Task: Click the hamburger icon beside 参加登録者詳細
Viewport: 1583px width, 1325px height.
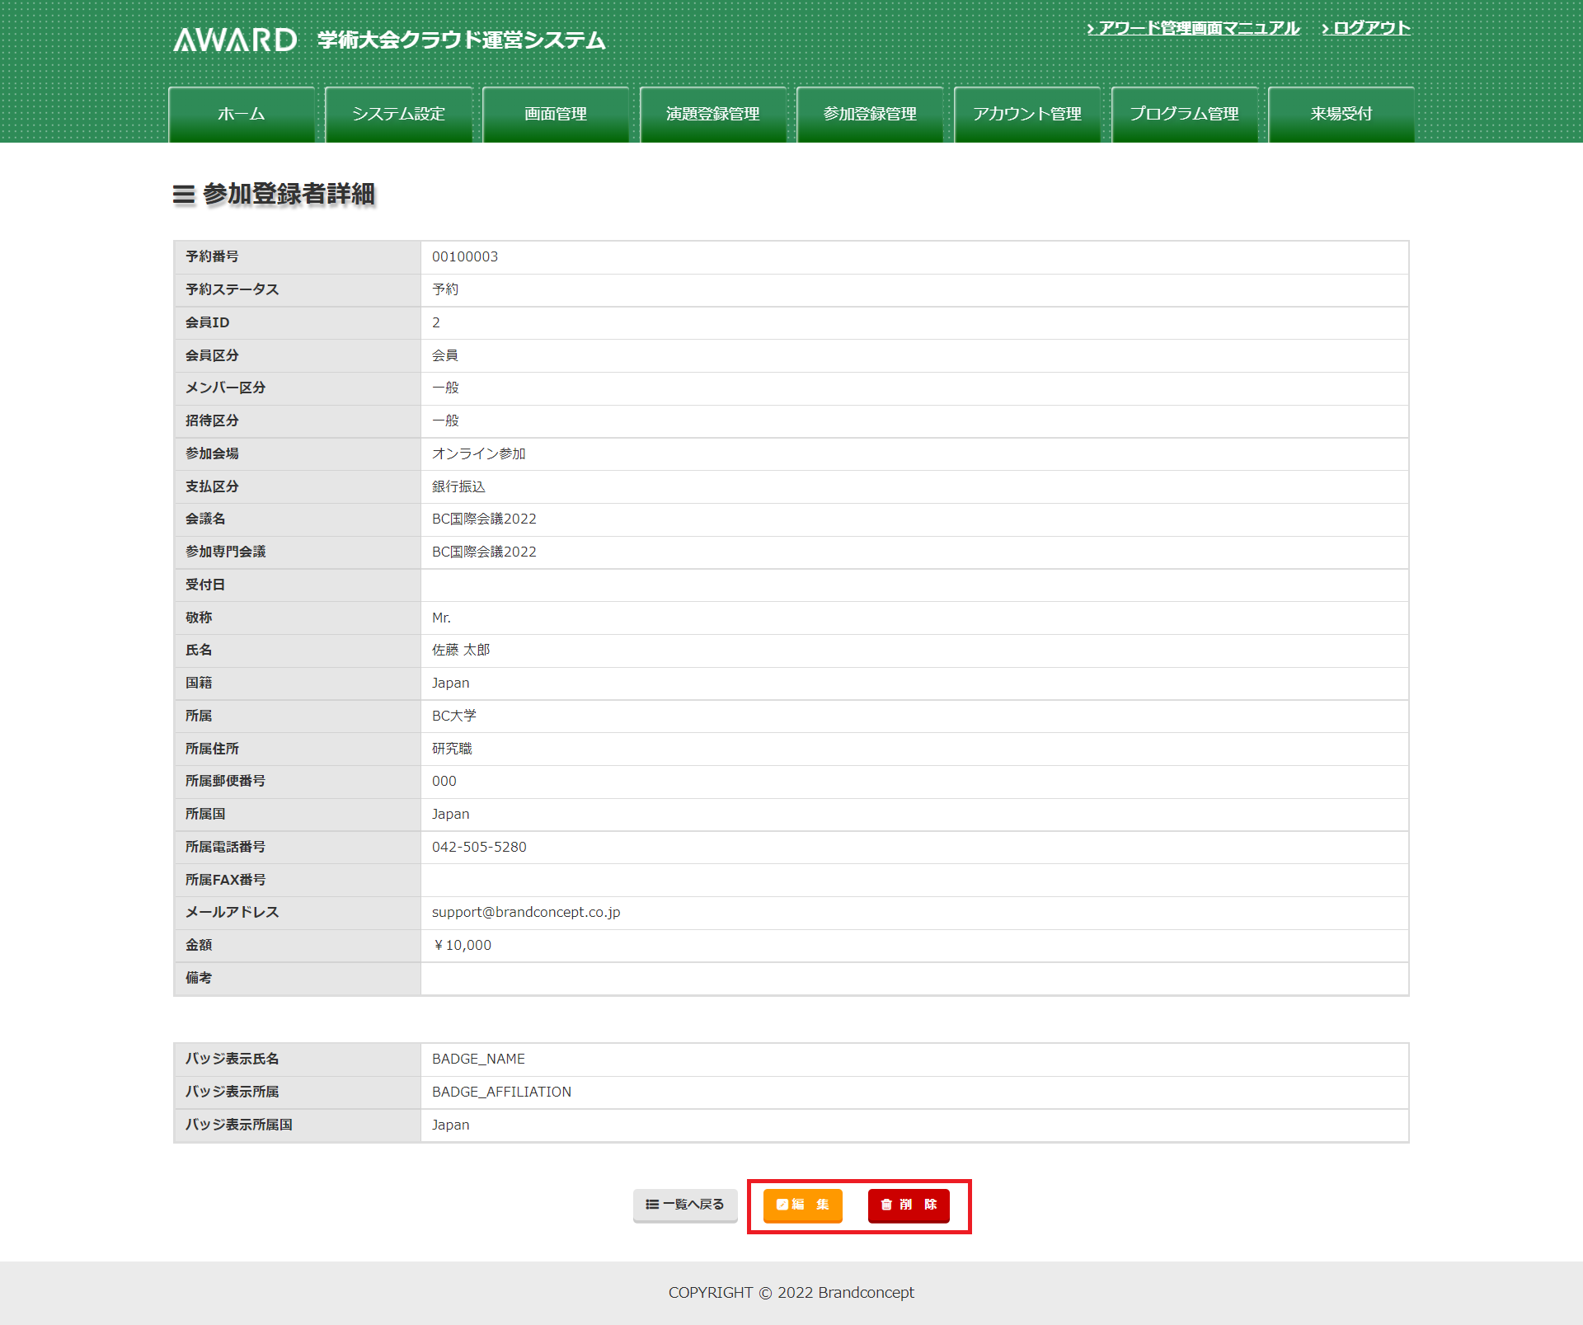Action: point(183,195)
